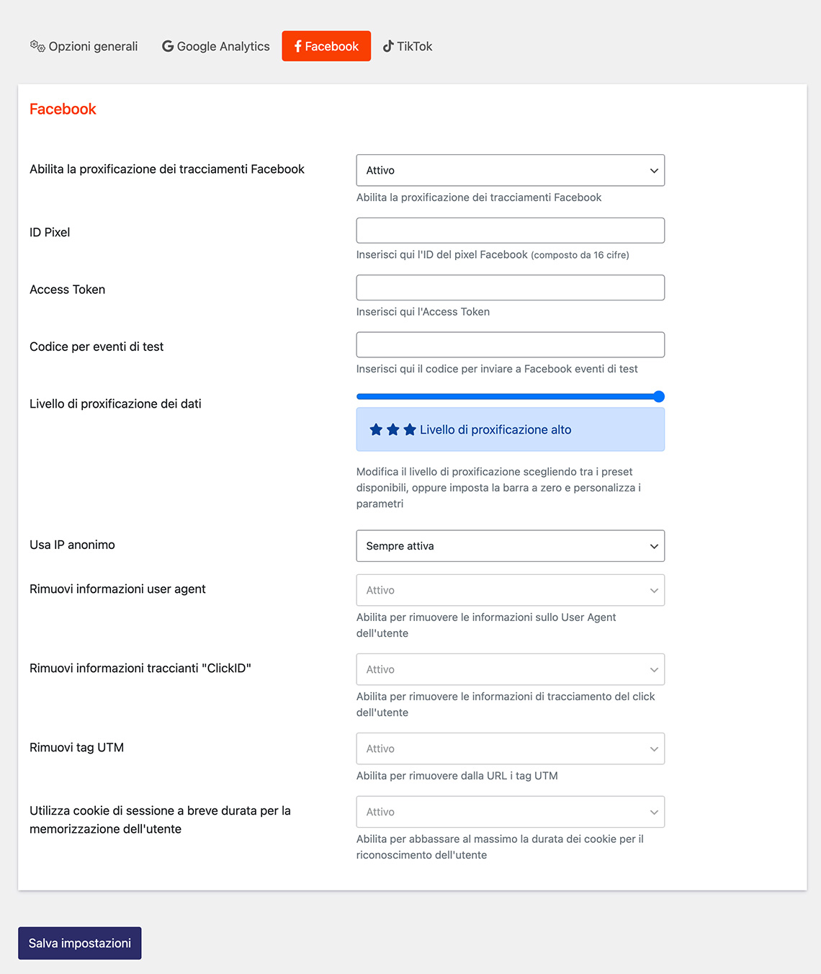Click into the Access Token field
Viewport: 821px width, 974px height.
click(510, 287)
